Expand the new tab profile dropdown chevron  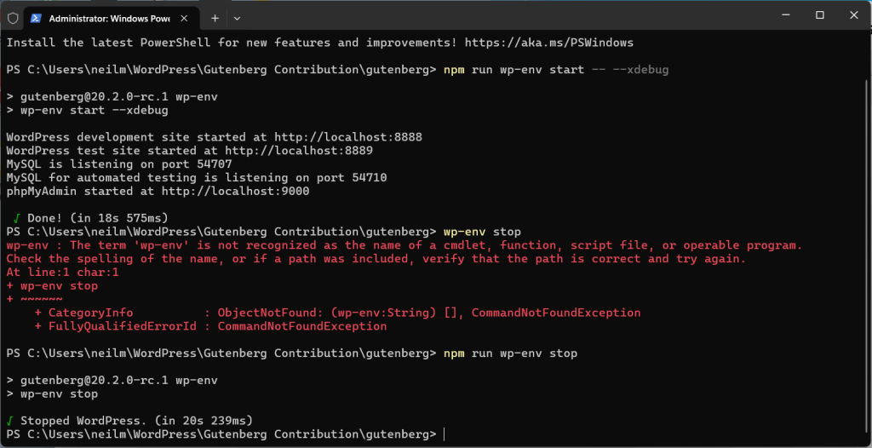[x=237, y=17]
